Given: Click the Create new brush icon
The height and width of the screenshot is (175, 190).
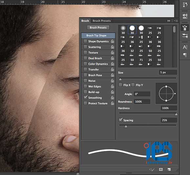Looking at the screenshot, I should pos(169,169).
